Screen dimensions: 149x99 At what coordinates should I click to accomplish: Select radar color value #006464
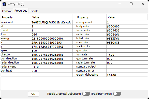127,35
